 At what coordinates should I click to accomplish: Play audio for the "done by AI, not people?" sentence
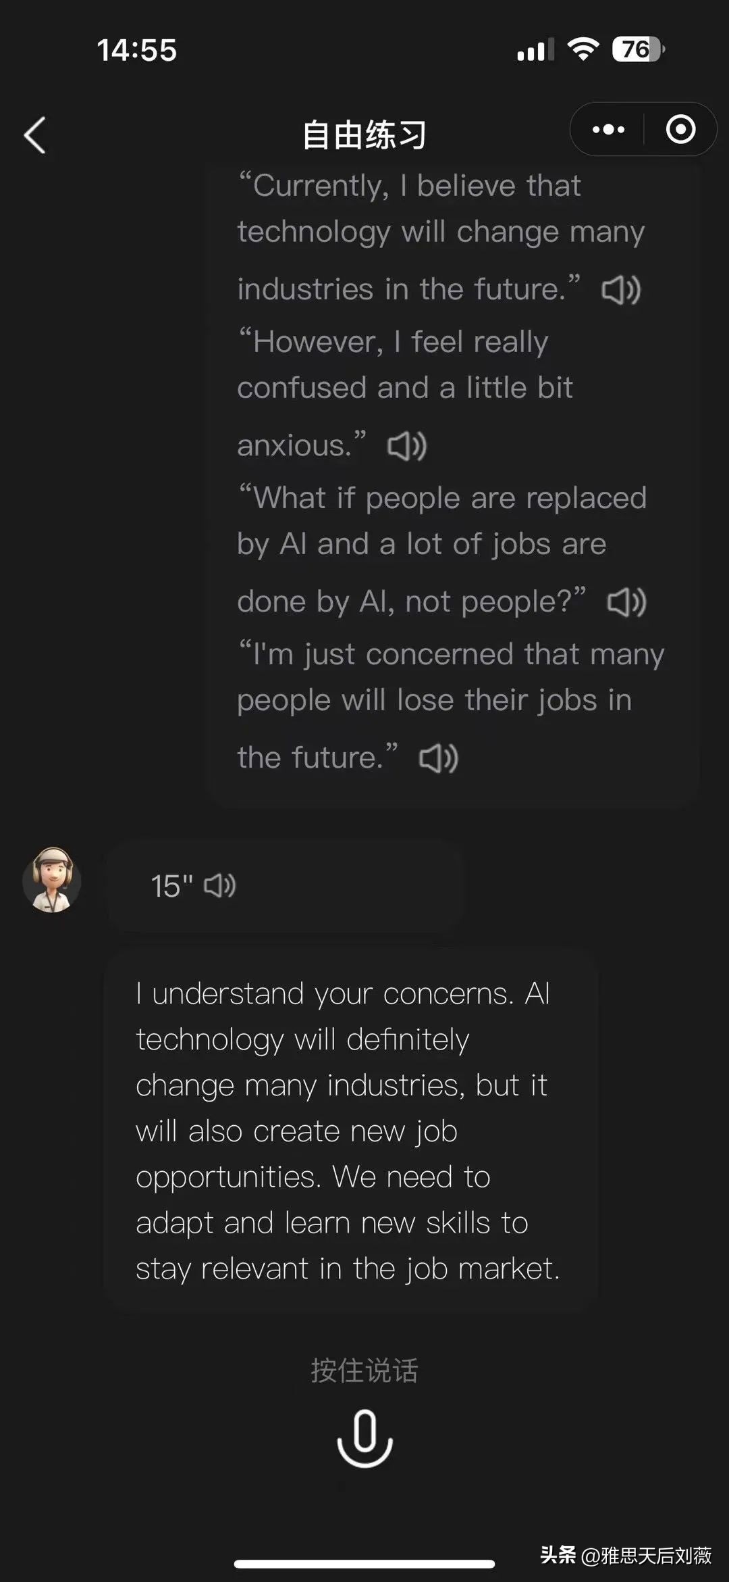[x=628, y=601]
